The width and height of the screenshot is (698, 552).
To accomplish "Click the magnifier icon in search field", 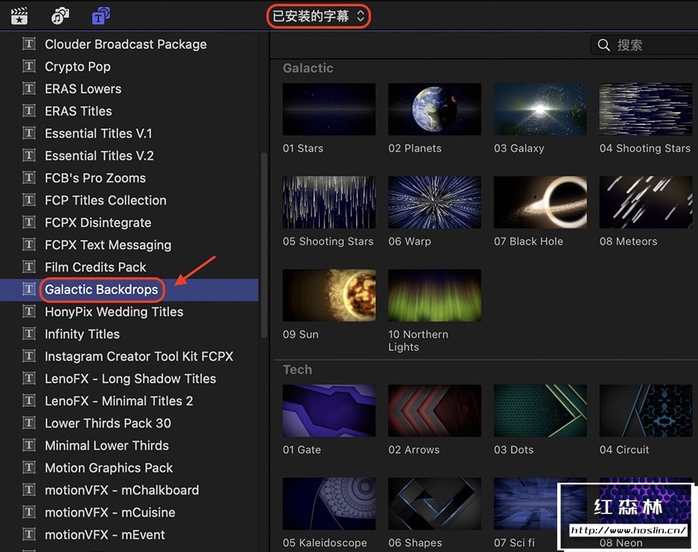I will (x=603, y=45).
